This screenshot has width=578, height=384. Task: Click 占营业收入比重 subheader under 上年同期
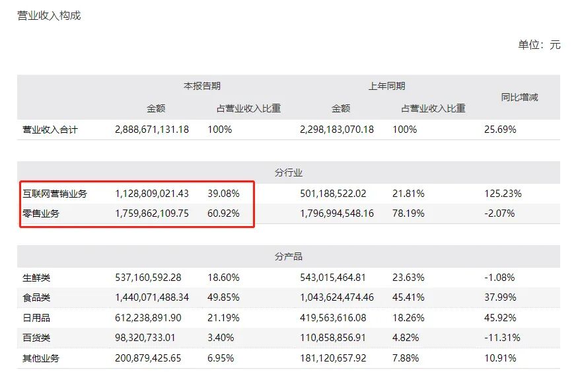433,108
